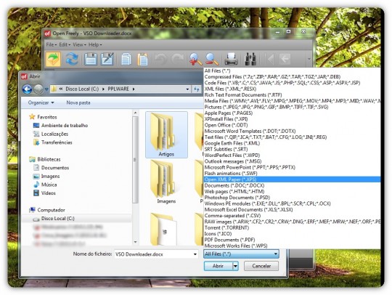The image size is (392, 295).
Task: Open the Edit menu
Action: click(65, 45)
